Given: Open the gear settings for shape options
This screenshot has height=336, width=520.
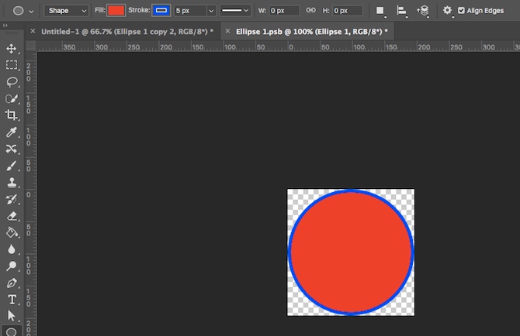Looking at the screenshot, I should point(447,11).
